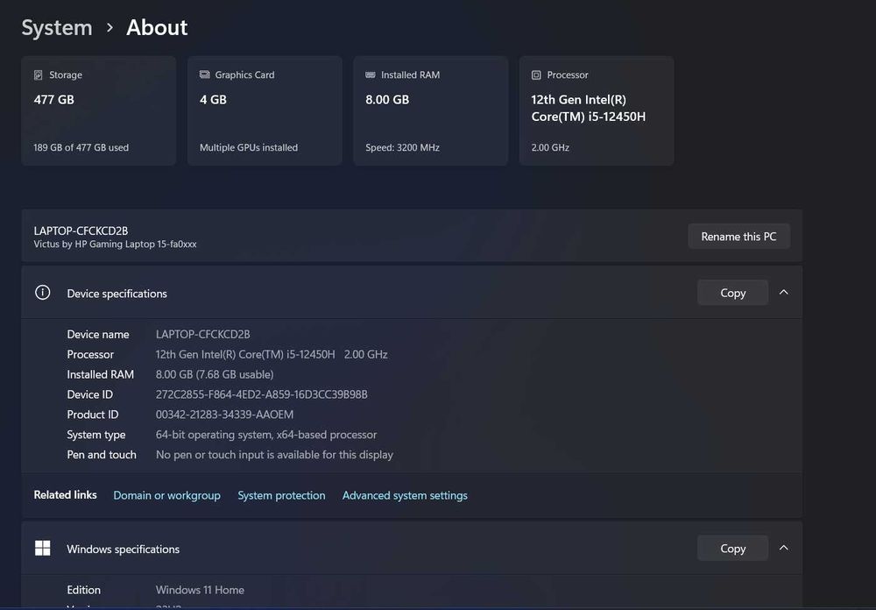Copy the Windows specifications
The height and width of the screenshot is (610, 876).
click(732, 548)
